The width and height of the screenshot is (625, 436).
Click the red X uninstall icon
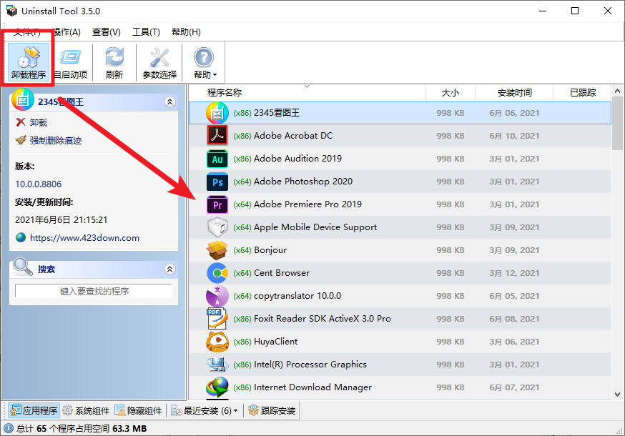[21, 122]
